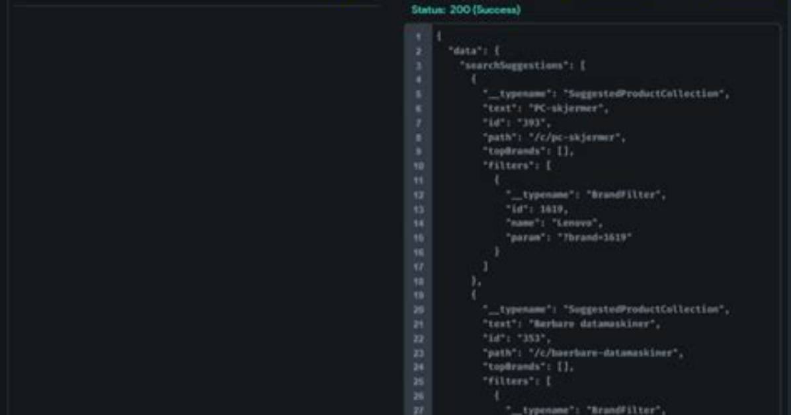Viewport: 791px width, 415px height.
Task: Click gutter line number 16
Action: point(418,252)
